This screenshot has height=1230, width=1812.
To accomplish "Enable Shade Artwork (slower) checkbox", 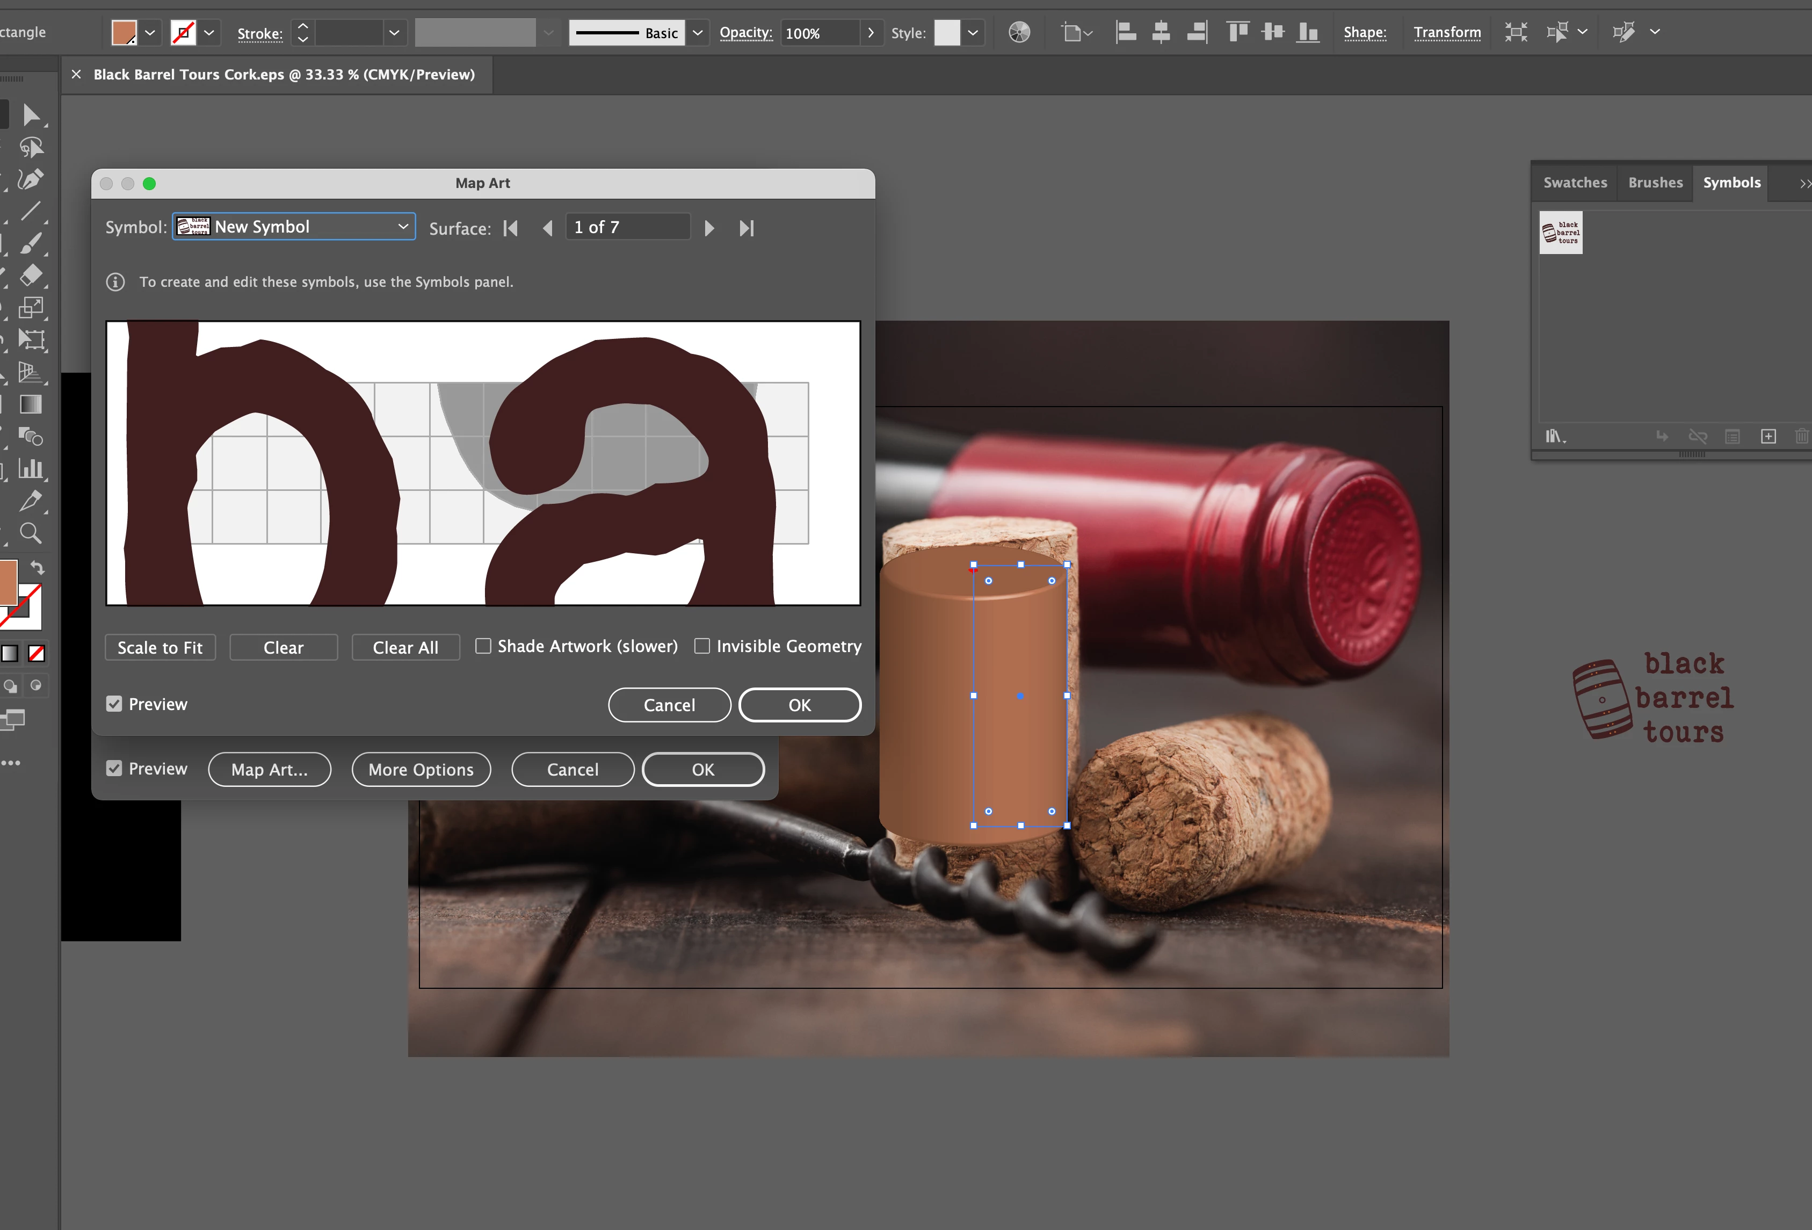I will point(483,646).
